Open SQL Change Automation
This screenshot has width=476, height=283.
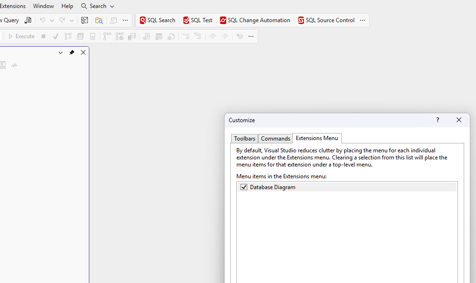[255, 20]
